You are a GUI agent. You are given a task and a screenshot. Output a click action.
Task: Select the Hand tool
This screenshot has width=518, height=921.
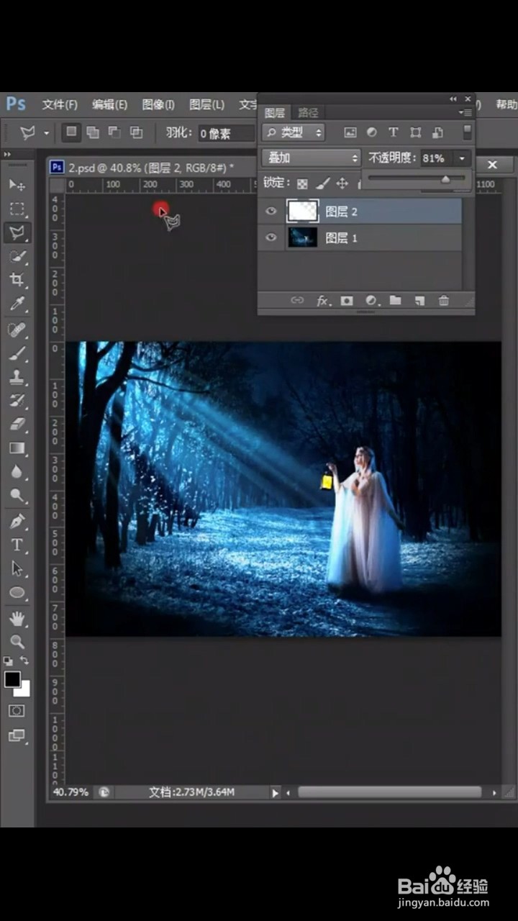pyautogui.click(x=17, y=618)
